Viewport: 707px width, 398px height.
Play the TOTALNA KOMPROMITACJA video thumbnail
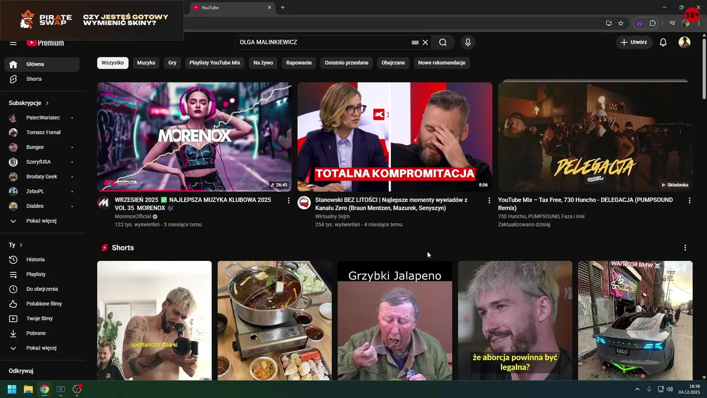pos(395,137)
